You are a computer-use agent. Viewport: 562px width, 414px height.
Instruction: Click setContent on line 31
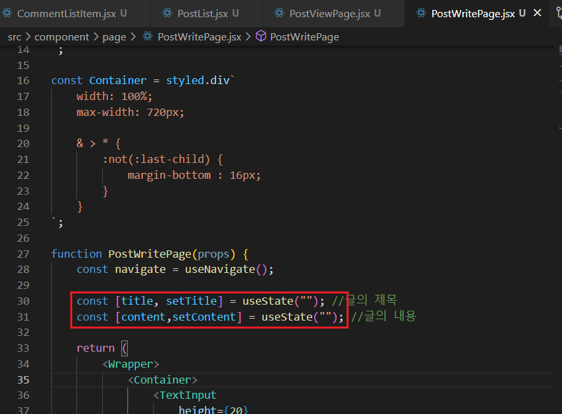204,317
